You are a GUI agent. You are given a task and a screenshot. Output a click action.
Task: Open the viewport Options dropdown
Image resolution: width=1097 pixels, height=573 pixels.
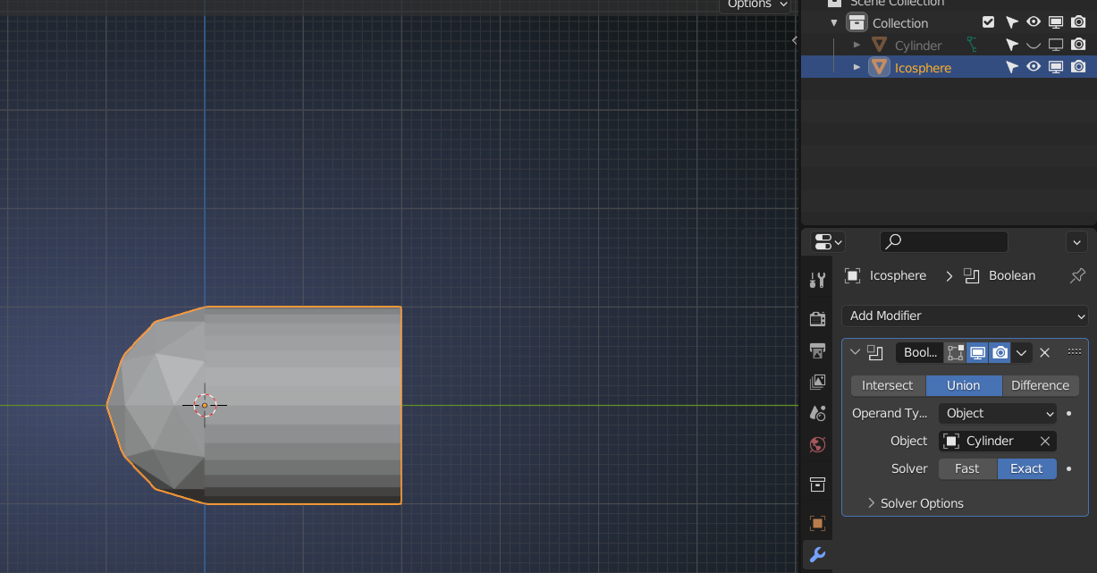[x=756, y=4]
